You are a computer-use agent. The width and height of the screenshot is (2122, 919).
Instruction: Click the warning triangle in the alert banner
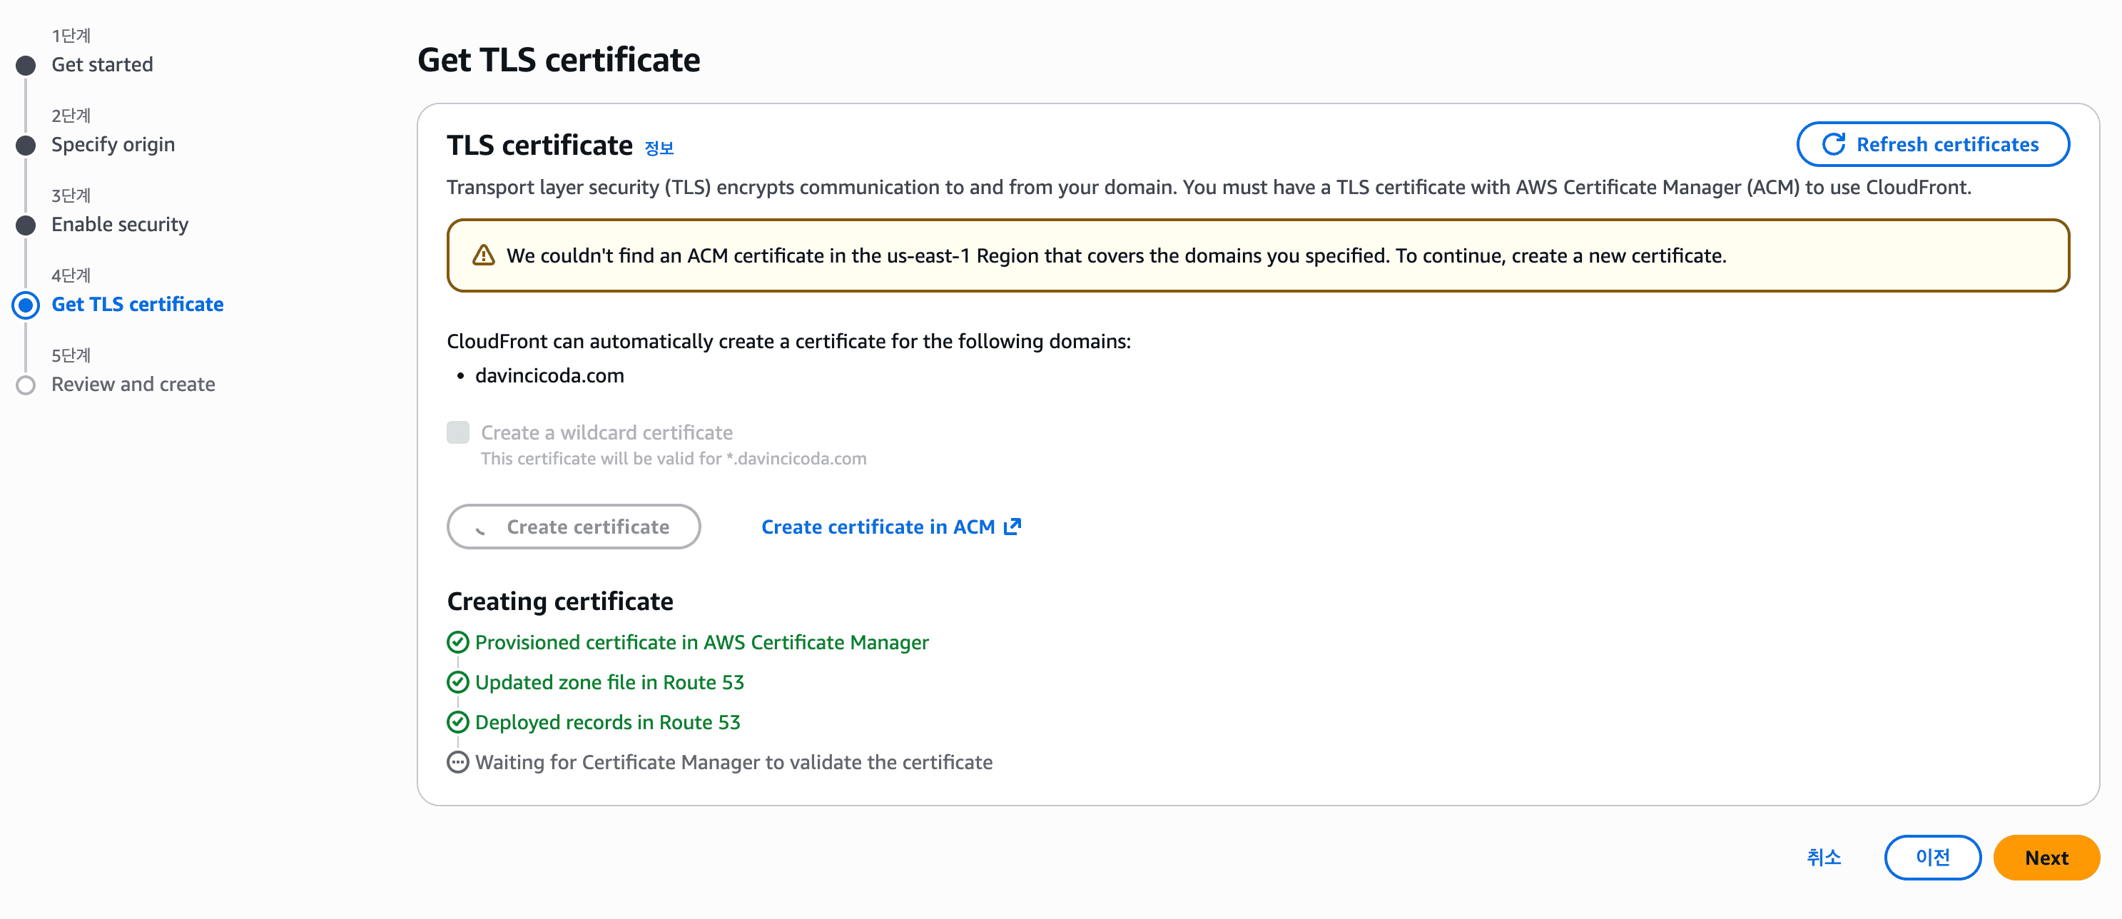click(x=484, y=255)
